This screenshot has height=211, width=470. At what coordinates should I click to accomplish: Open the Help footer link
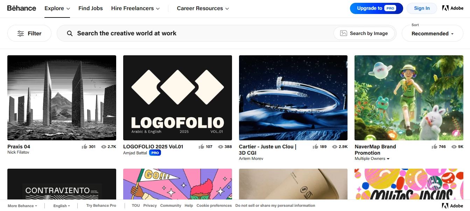tap(189, 205)
